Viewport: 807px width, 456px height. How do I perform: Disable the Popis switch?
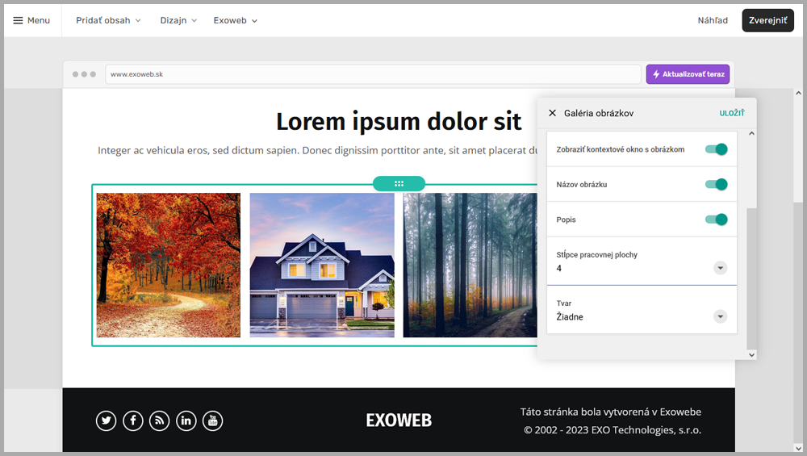(716, 220)
